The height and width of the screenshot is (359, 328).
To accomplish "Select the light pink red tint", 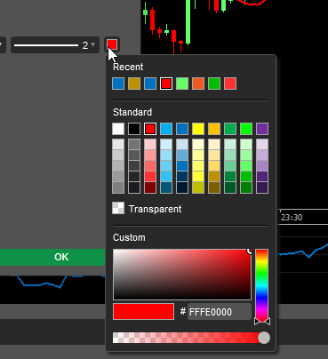I will click(x=150, y=145).
